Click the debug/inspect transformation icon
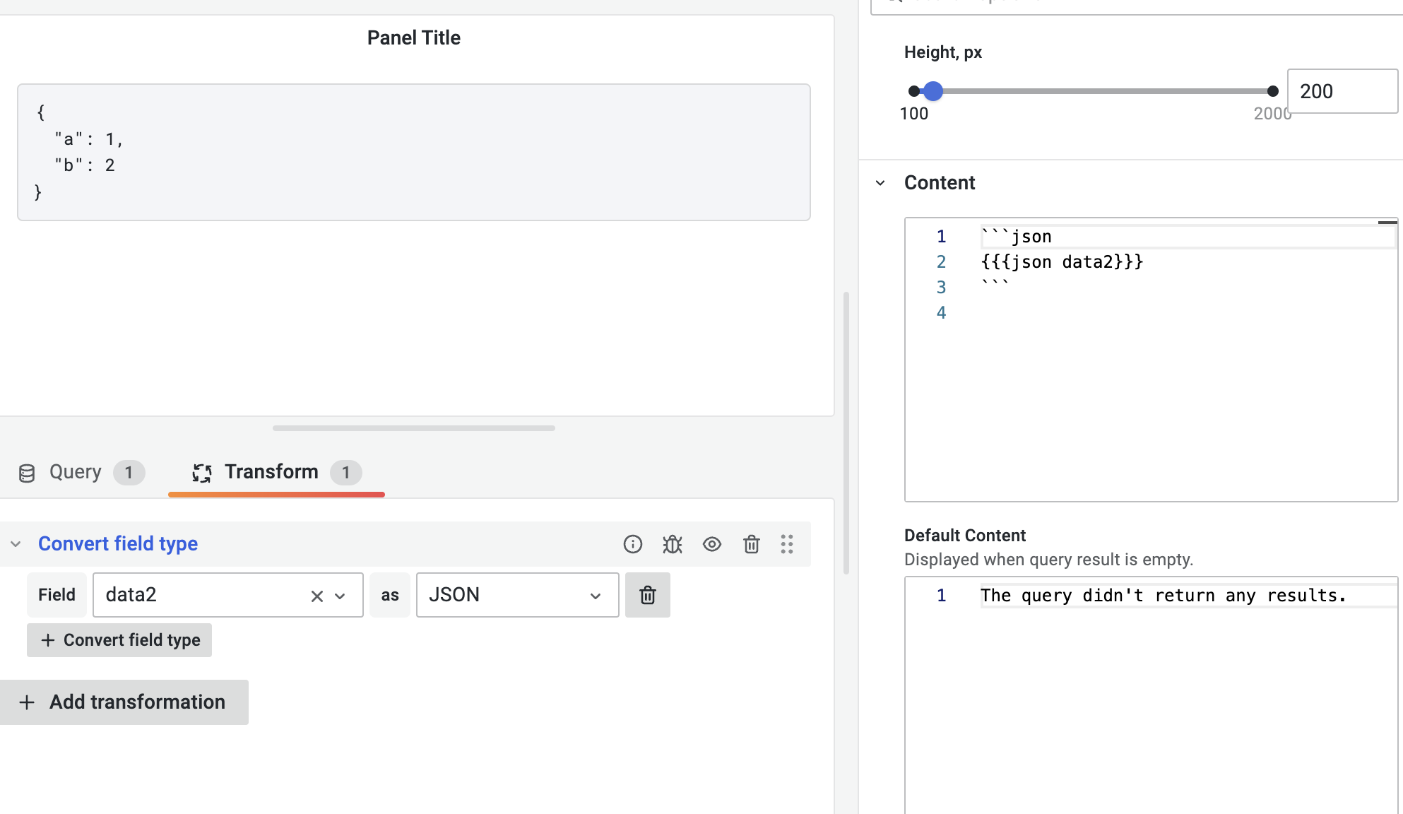This screenshot has width=1403, height=814. point(673,543)
